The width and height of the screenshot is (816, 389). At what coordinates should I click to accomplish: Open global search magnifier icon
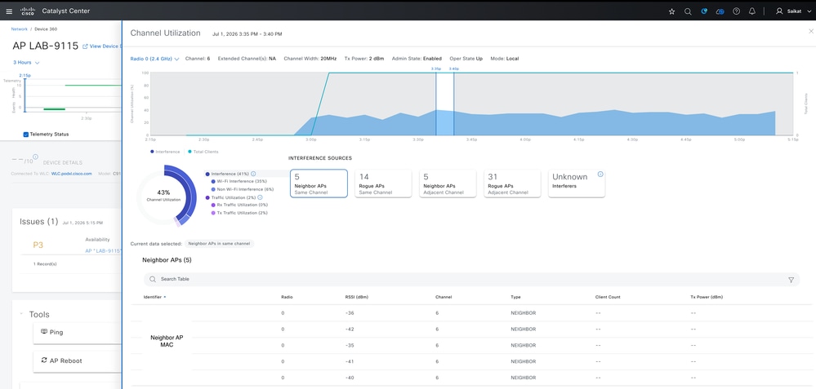pyautogui.click(x=688, y=11)
